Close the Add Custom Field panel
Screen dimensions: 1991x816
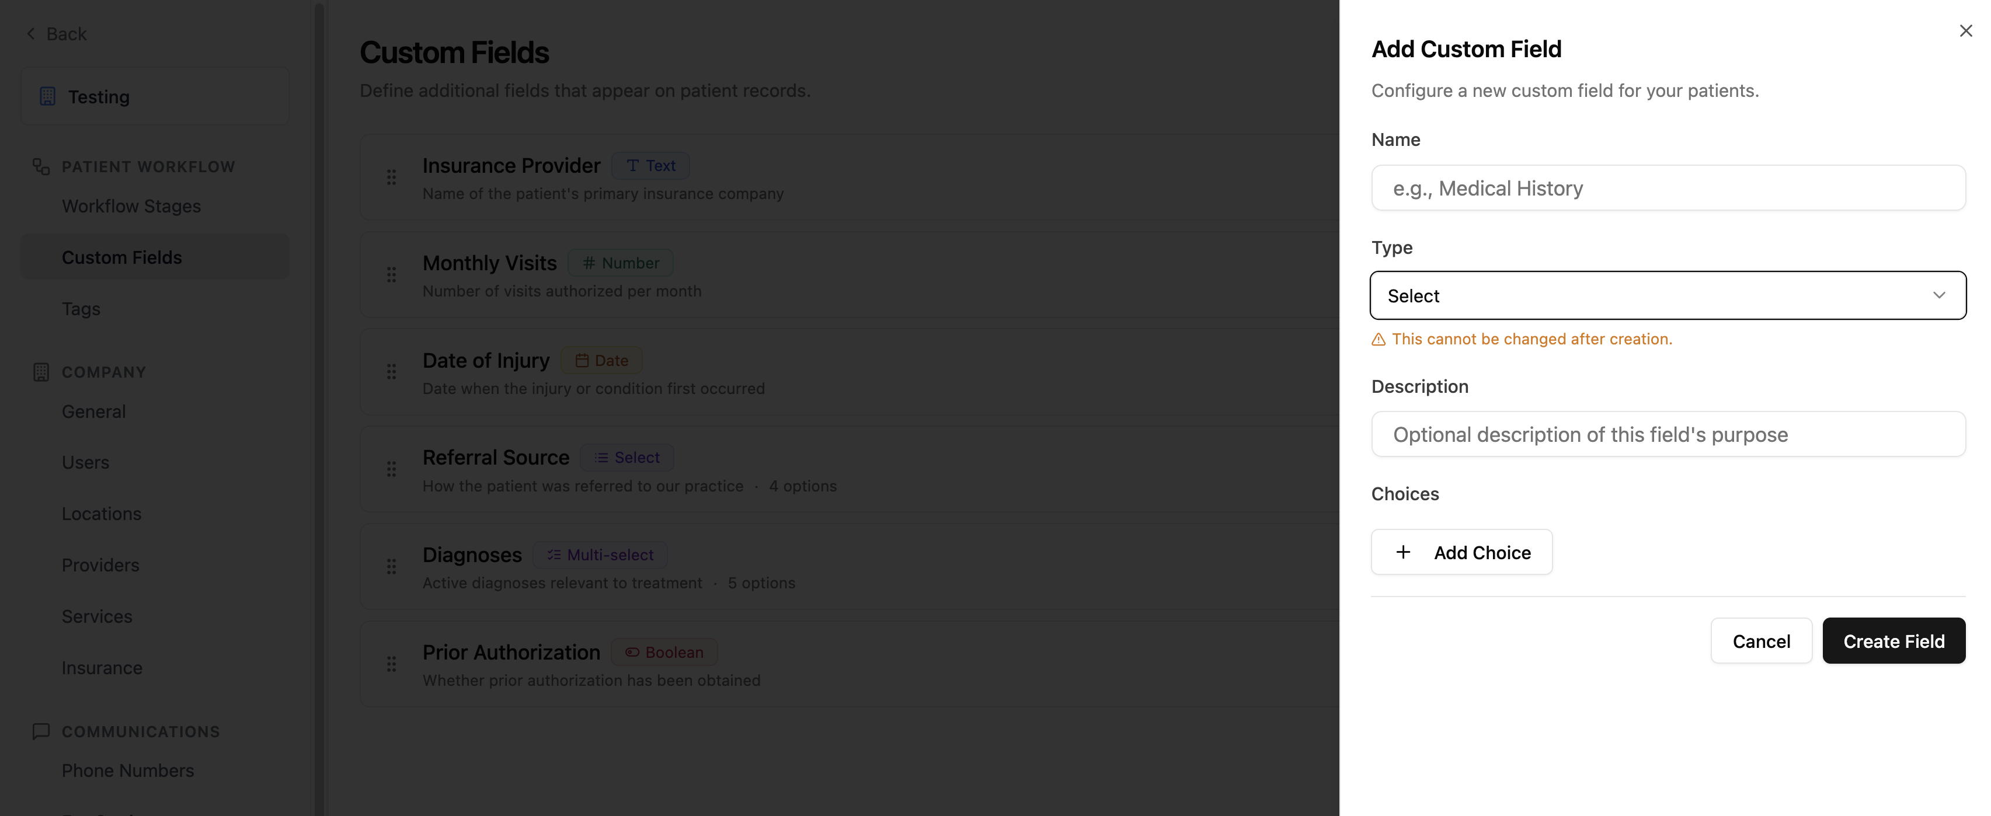click(1965, 31)
